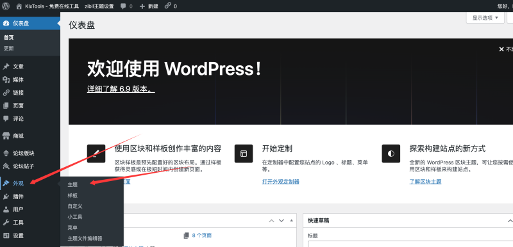Image resolution: width=513 pixels, height=247 pixels.
Task: Open 更新 under 仪表盘
Action: tap(9, 48)
